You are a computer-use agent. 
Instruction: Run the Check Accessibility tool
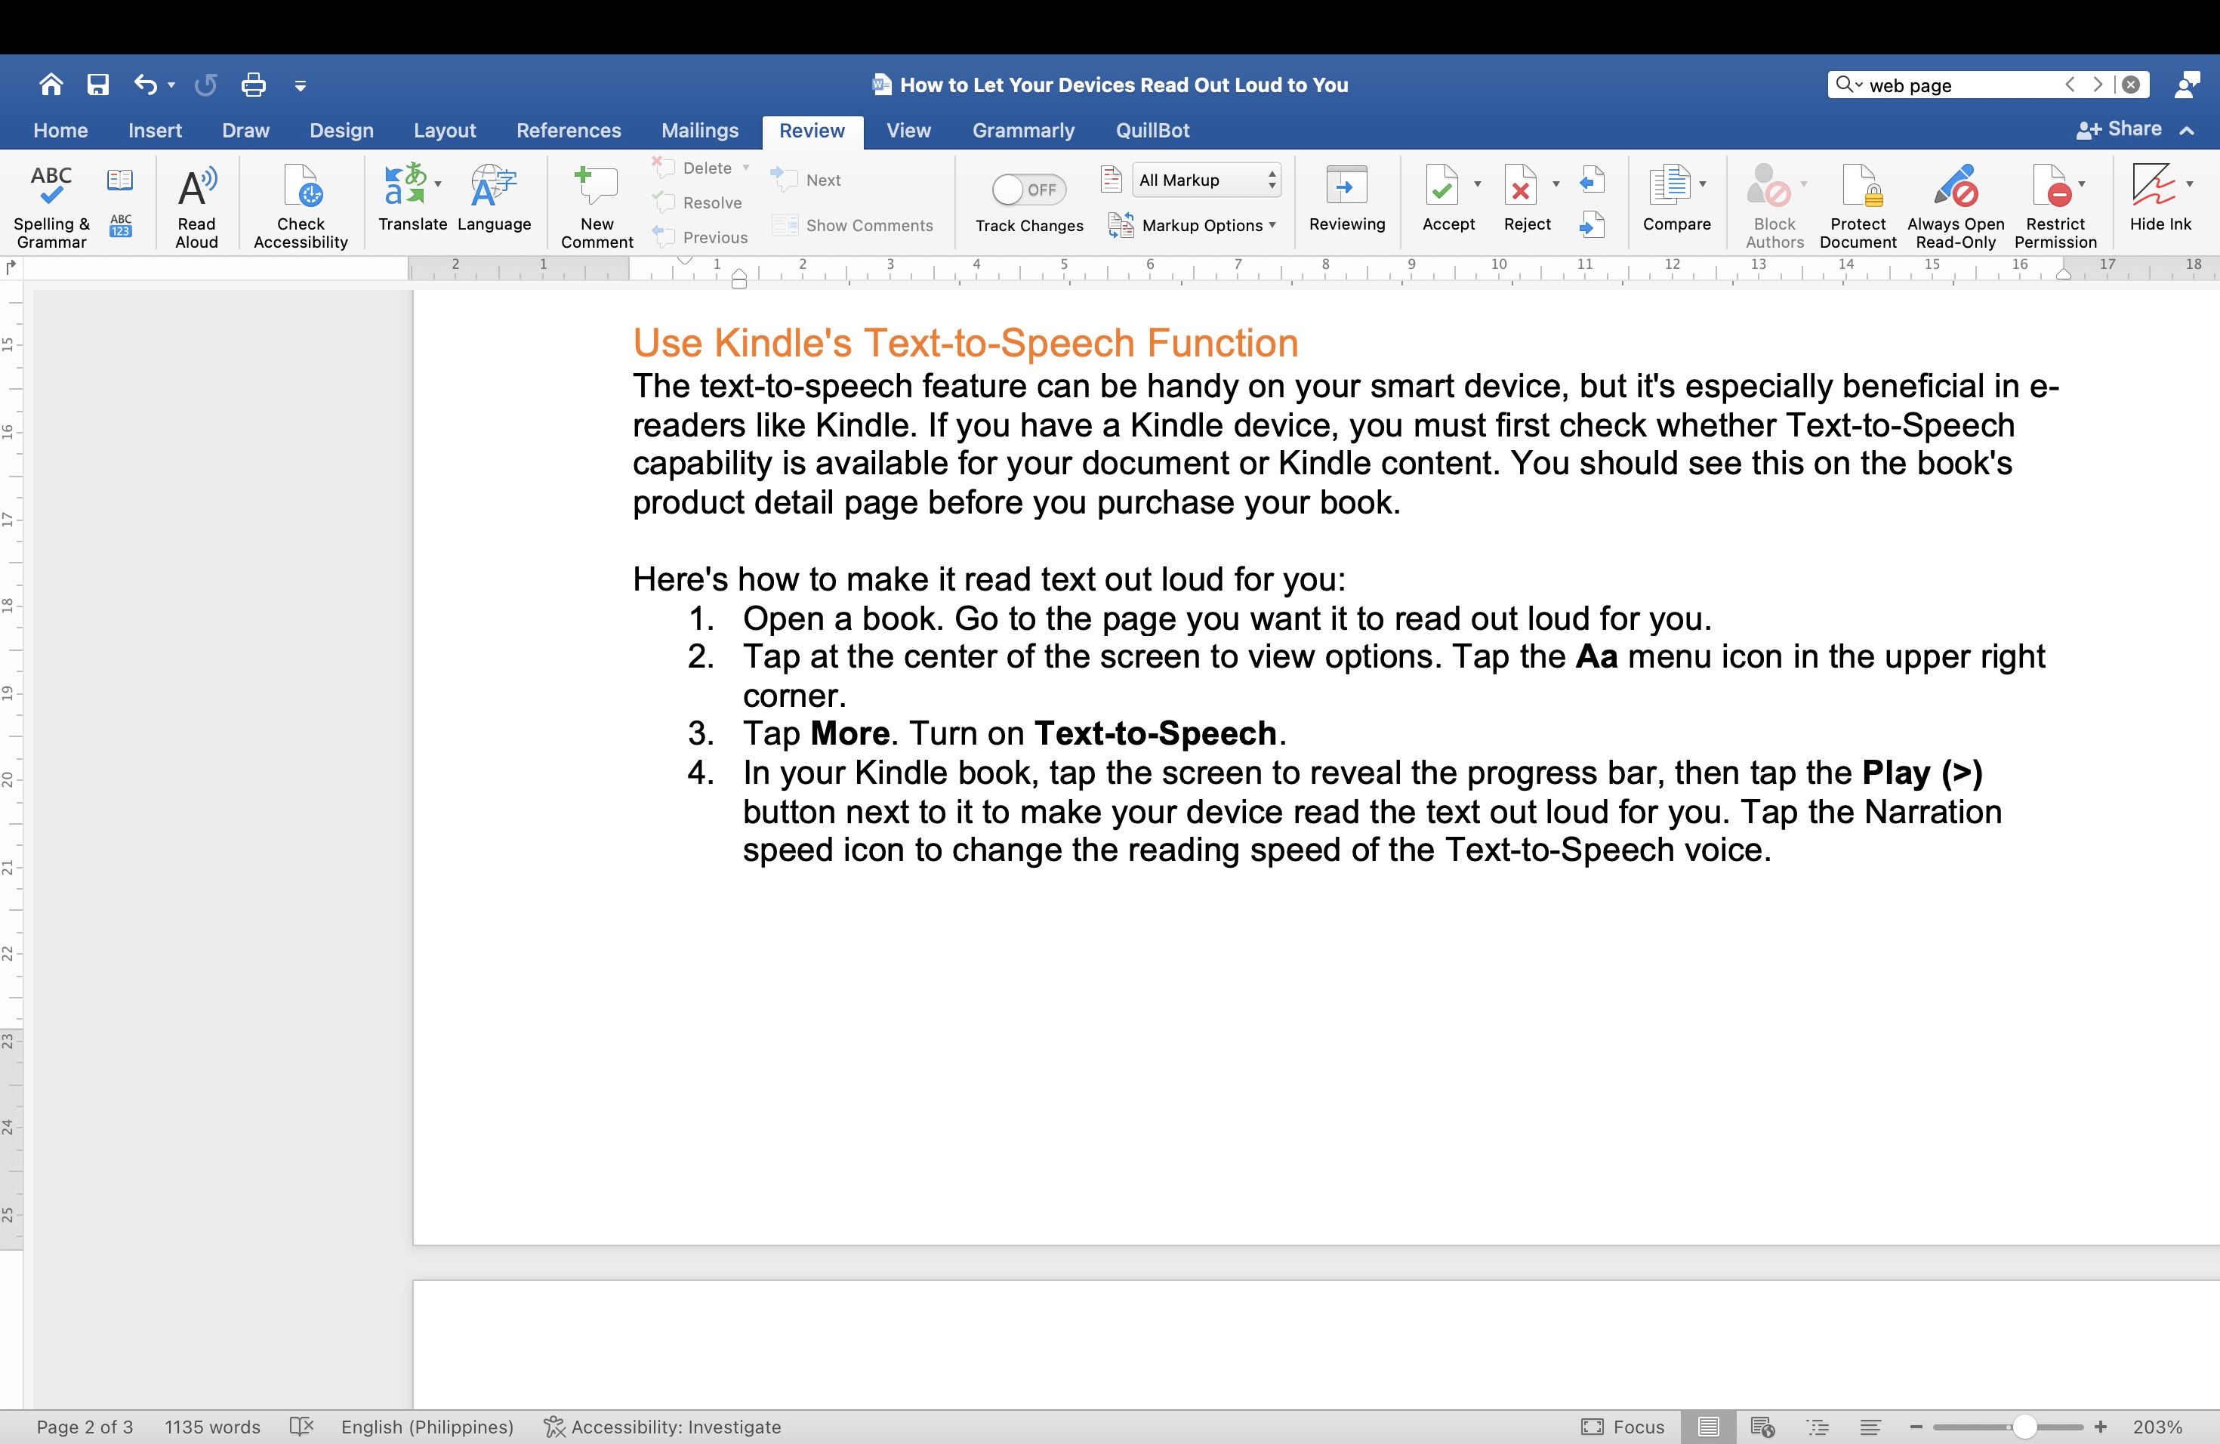[300, 203]
